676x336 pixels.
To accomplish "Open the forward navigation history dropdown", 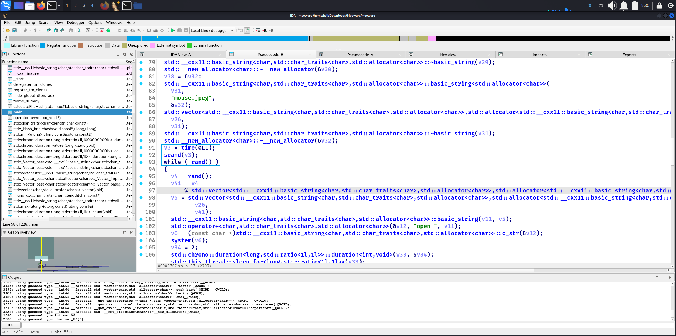I will click(x=40, y=30).
